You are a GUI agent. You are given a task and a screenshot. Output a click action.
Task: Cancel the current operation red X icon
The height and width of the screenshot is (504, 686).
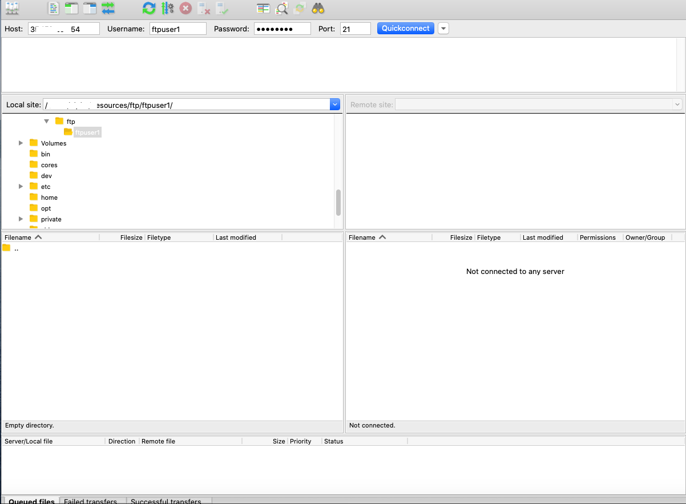pyautogui.click(x=185, y=9)
